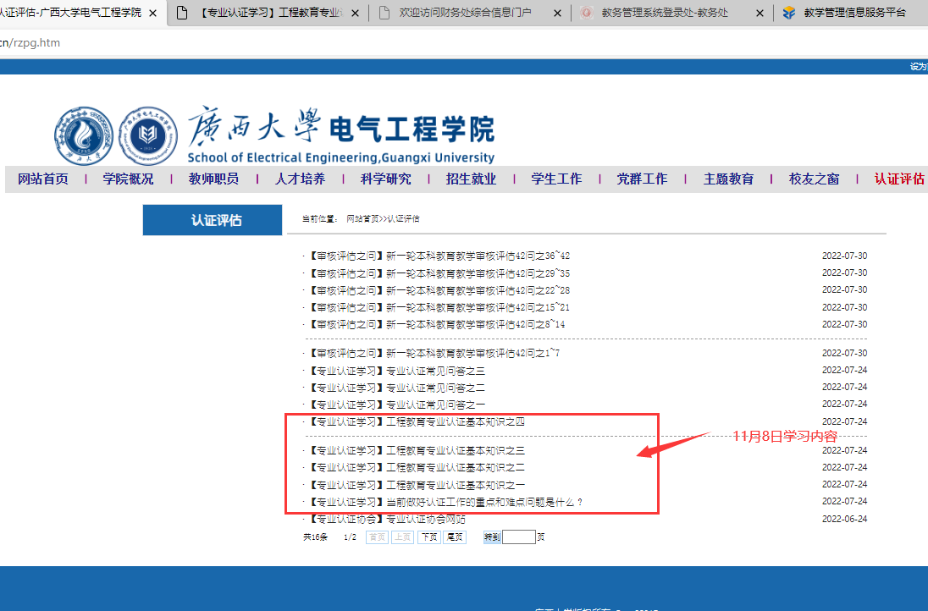Close the 欢迎访问财务处综合信息门户 tab
Image resolution: width=928 pixels, height=611 pixels.
tap(557, 13)
